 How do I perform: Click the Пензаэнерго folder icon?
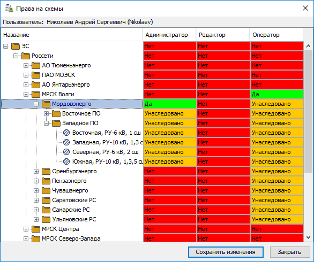pyautogui.click(x=46, y=181)
